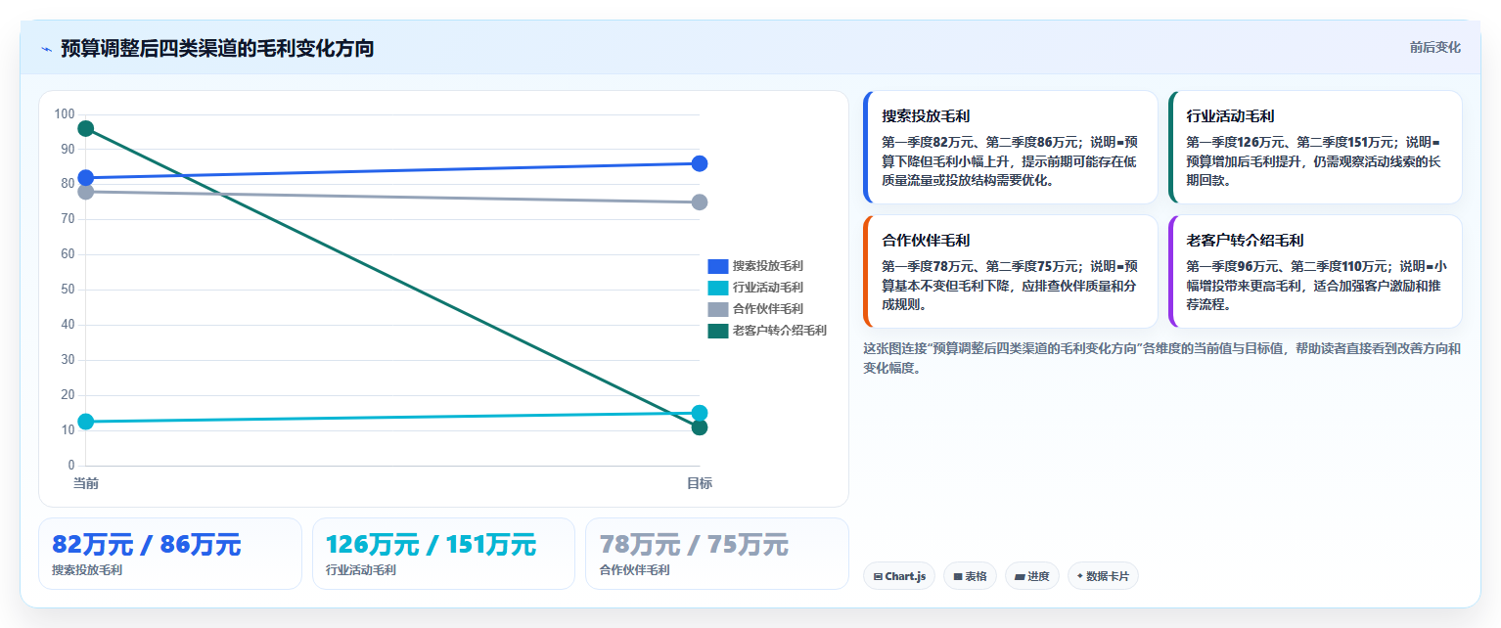The image size is (1501, 628).
Task: Click the blue 搜索投放毛利 point at 当前
Action: (x=86, y=178)
